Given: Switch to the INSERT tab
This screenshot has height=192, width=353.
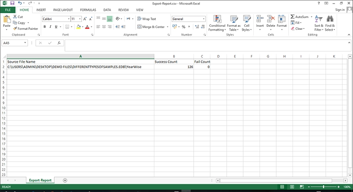Looking at the screenshot, I should [x=41, y=10].
